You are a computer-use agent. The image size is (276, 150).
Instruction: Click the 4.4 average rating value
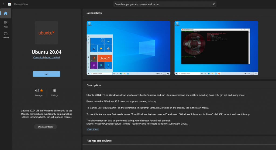coord(37,91)
